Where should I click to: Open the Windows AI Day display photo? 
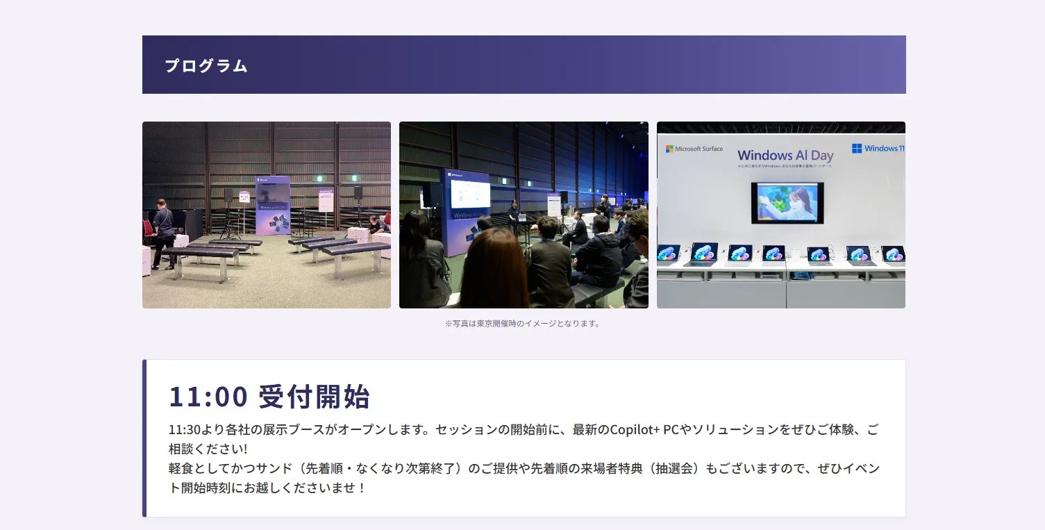781,215
